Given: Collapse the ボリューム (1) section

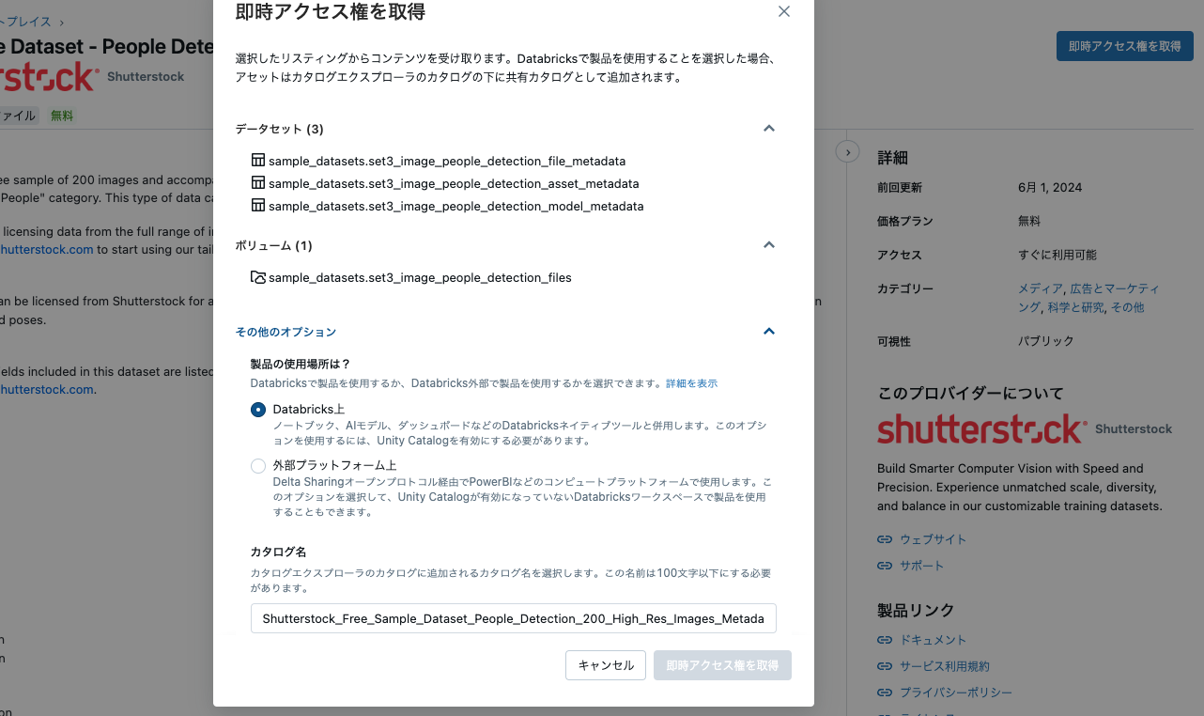Looking at the screenshot, I should (x=768, y=244).
